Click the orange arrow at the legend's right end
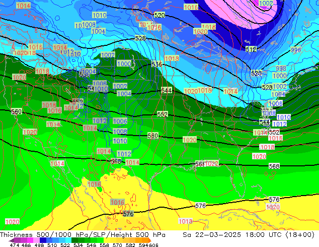This screenshot has width=319, height=247. click(150, 240)
